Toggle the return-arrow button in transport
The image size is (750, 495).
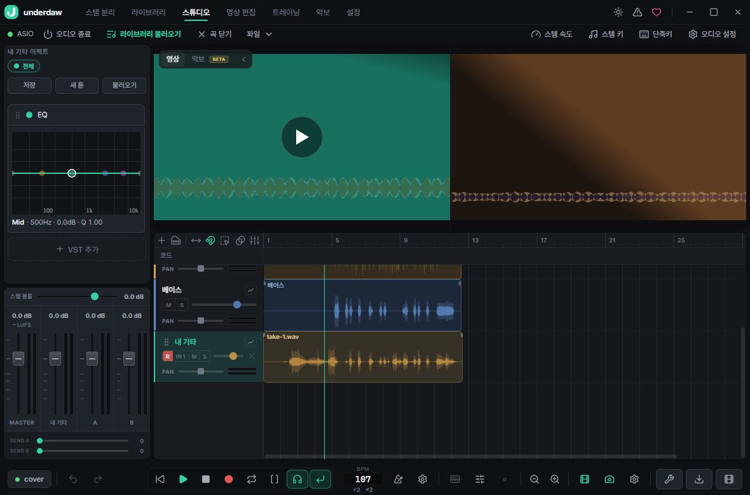click(320, 479)
